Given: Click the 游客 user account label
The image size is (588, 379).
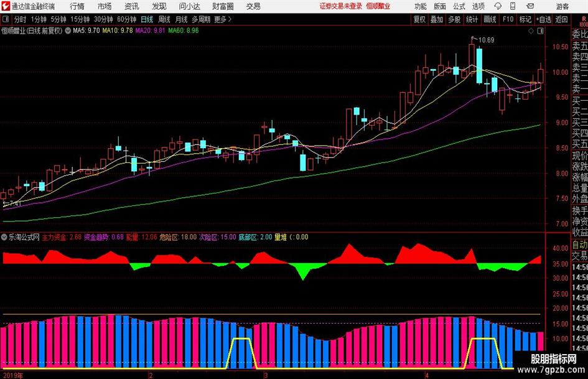Looking at the screenshot, I should (x=562, y=6).
